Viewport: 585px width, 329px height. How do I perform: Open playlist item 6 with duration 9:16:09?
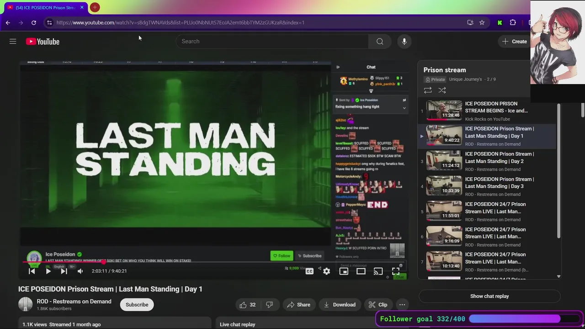[488, 237]
